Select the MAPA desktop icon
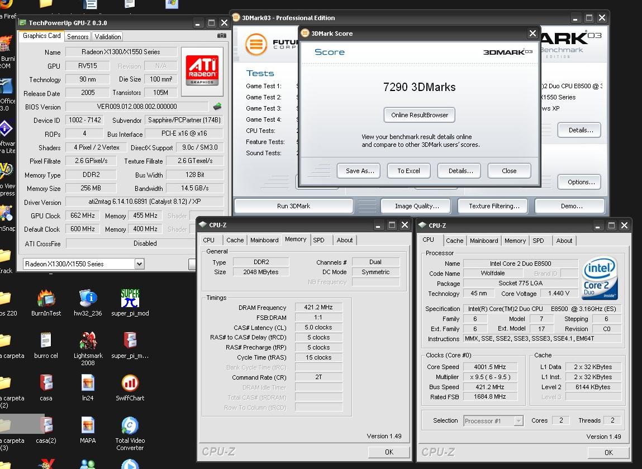 (88, 425)
